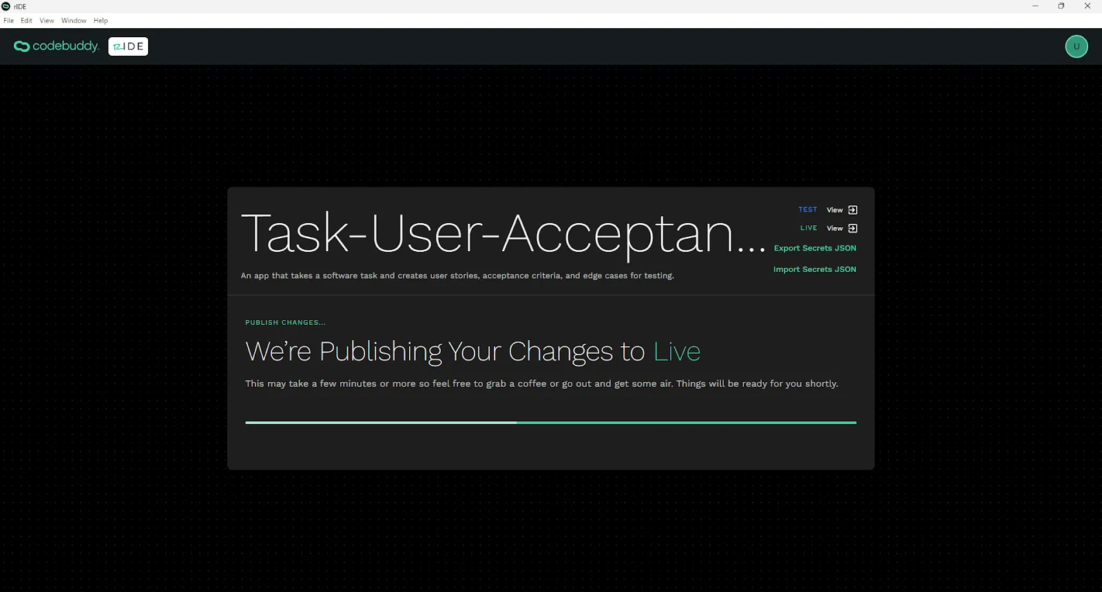Click the LIVE environment label
The width and height of the screenshot is (1102, 592).
tap(809, 228)
